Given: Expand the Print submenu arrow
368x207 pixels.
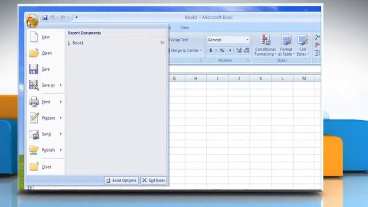Looking at the screenshot, I should (x=61, y=102).
